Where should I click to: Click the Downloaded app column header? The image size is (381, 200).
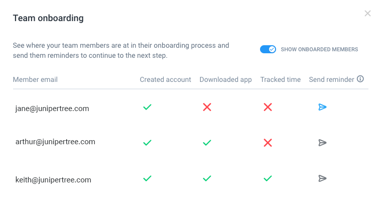(x=225, y=80)
